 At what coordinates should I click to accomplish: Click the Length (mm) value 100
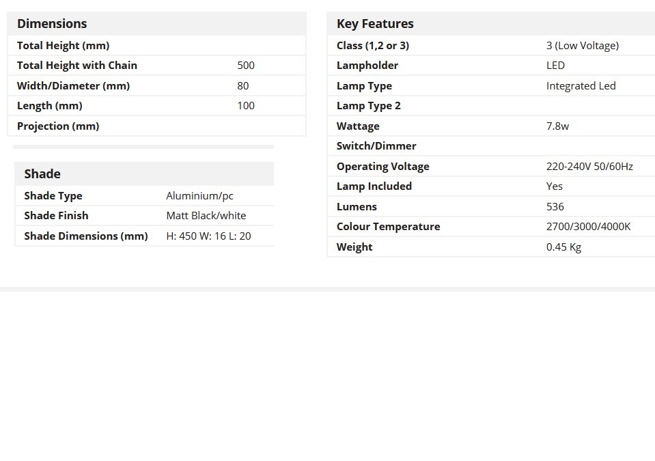point(246,106)
